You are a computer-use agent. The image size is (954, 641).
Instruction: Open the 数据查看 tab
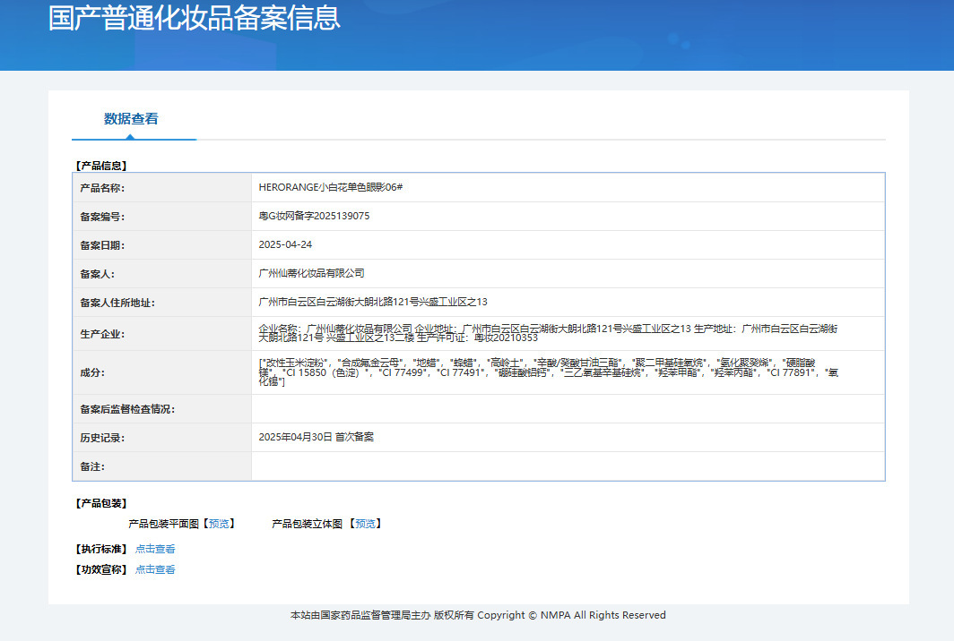(131, 119)
